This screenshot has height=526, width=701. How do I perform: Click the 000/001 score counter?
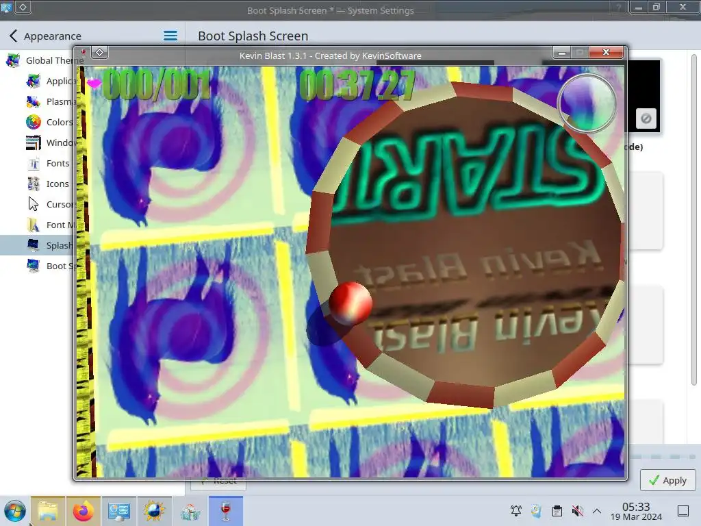pos(157,85)
